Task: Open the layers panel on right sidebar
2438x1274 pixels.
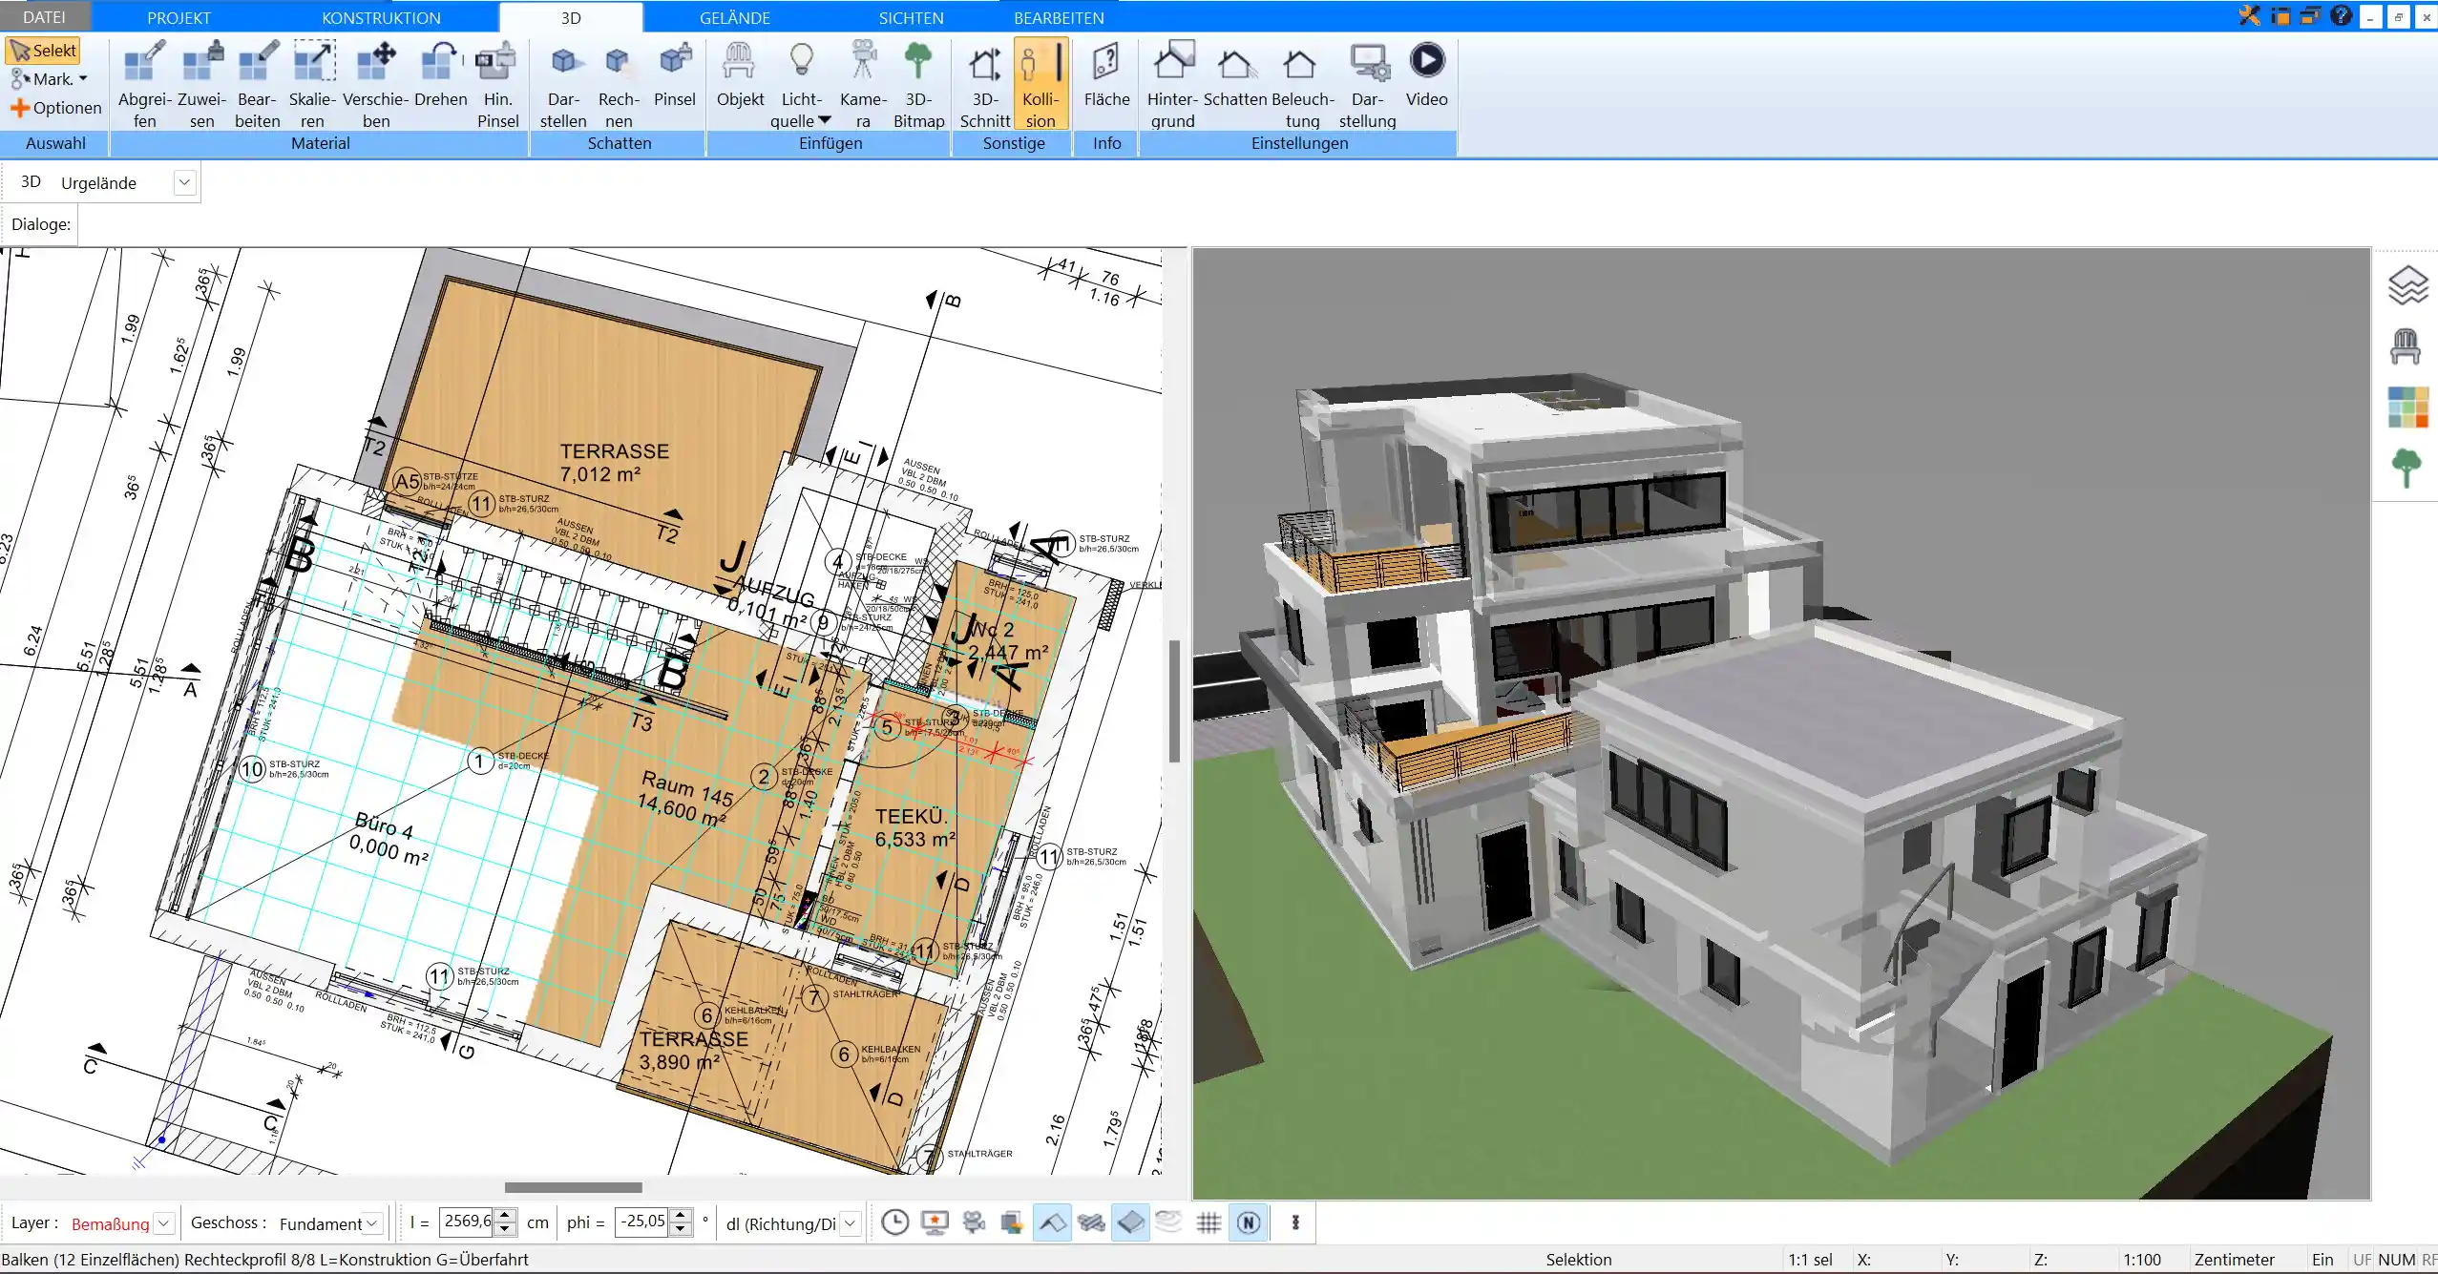Action: coord(2407,284)
